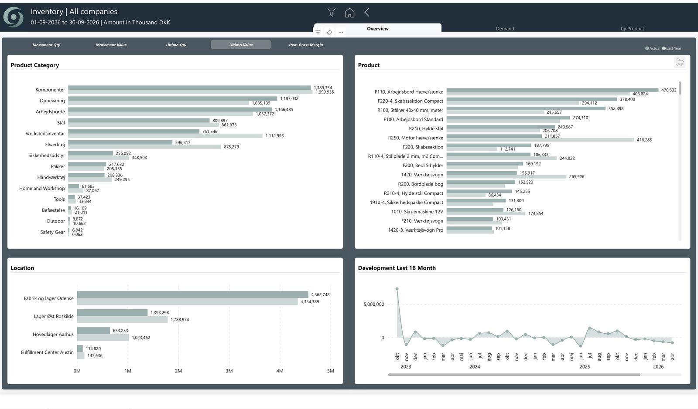Open the visual filter lines icon
Viewport: 698px width, 409px height.
point(318,32)
